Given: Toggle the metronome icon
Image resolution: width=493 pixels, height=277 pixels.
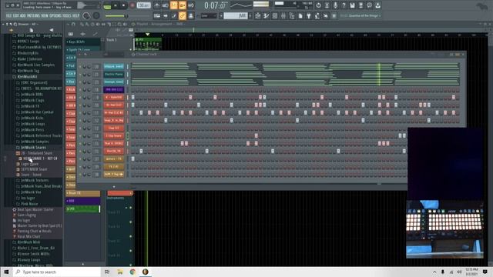Looking at the screenshot, I should 157,5.
